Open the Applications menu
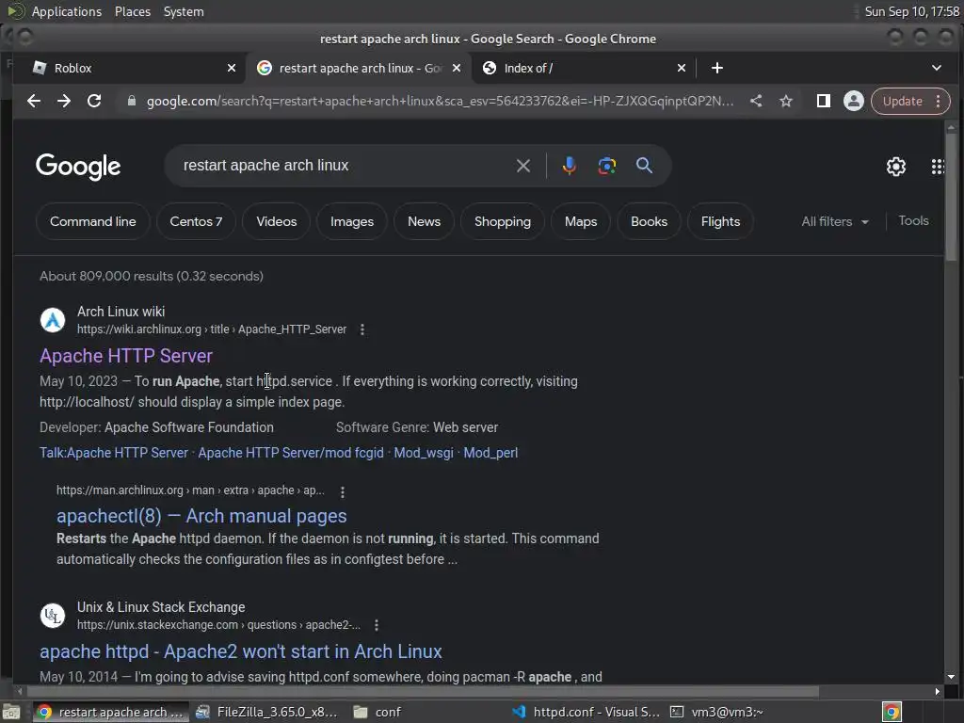This screenshot has width=964, height=723. (67, 11)
